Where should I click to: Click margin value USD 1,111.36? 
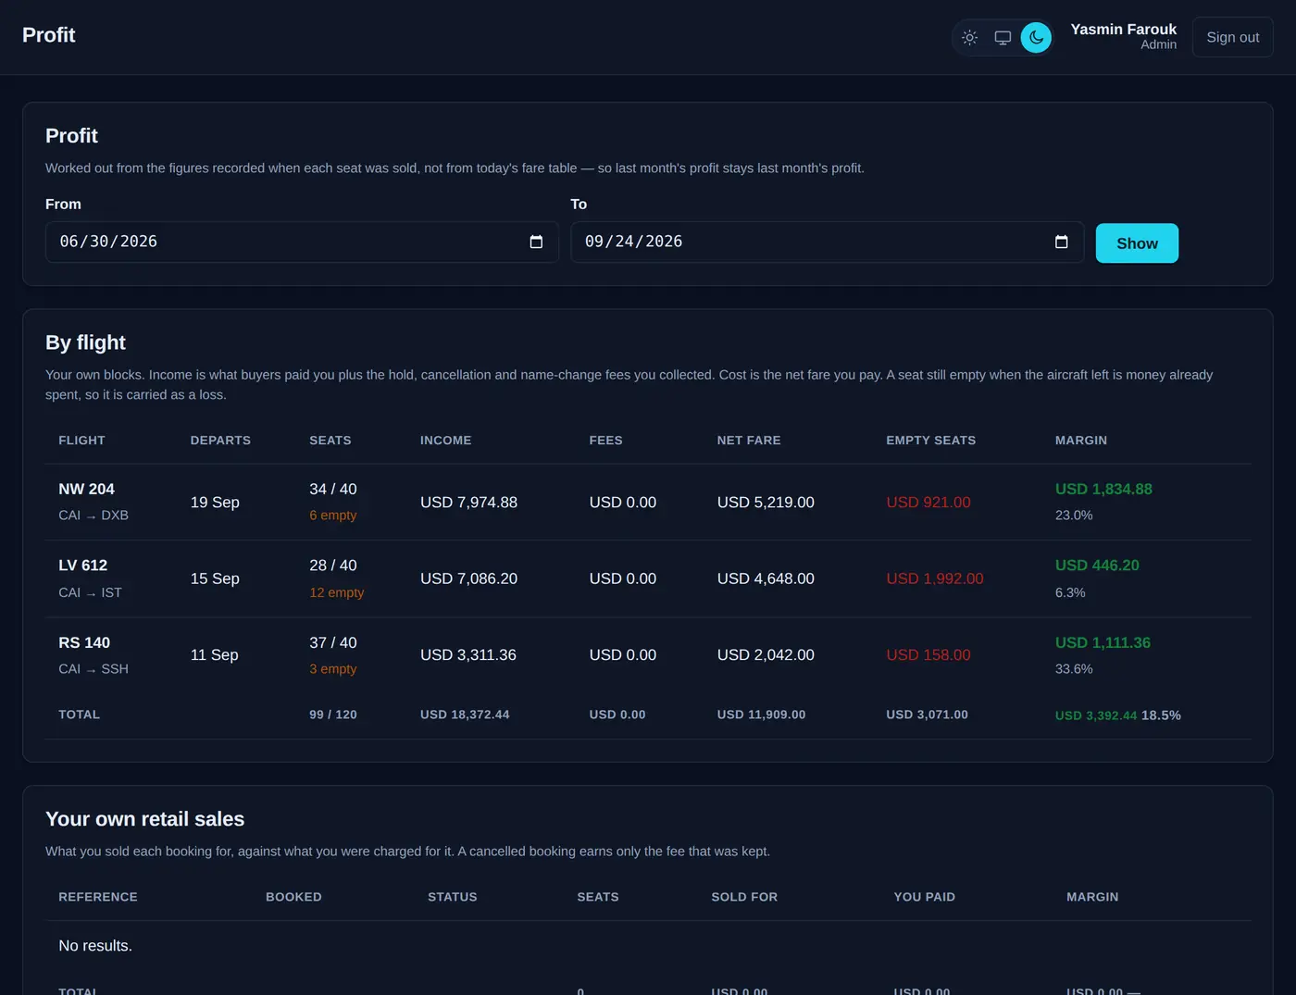tap(1103, 642)
